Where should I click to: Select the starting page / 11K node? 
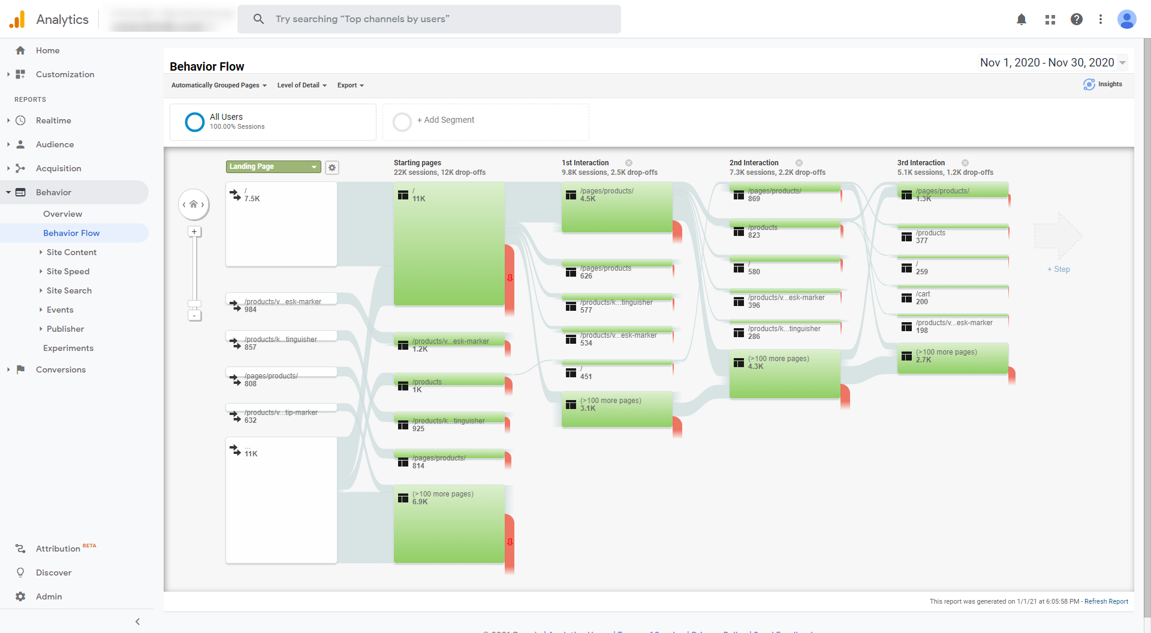pos(449,244)
